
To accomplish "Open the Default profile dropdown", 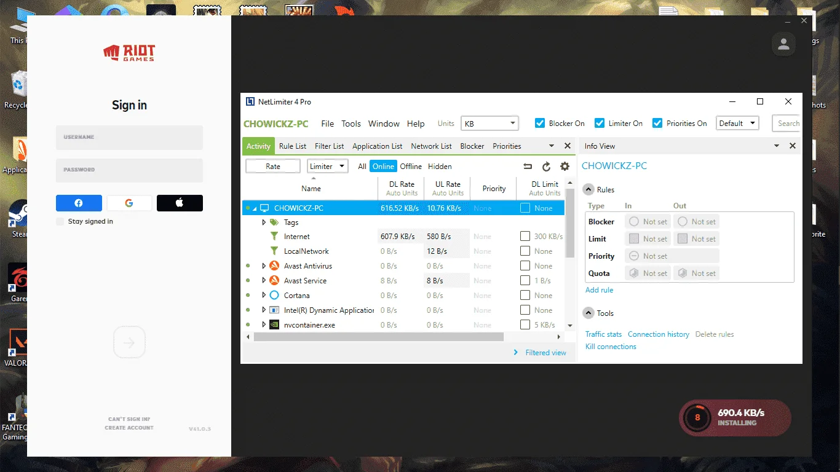I will click(738, 123).
